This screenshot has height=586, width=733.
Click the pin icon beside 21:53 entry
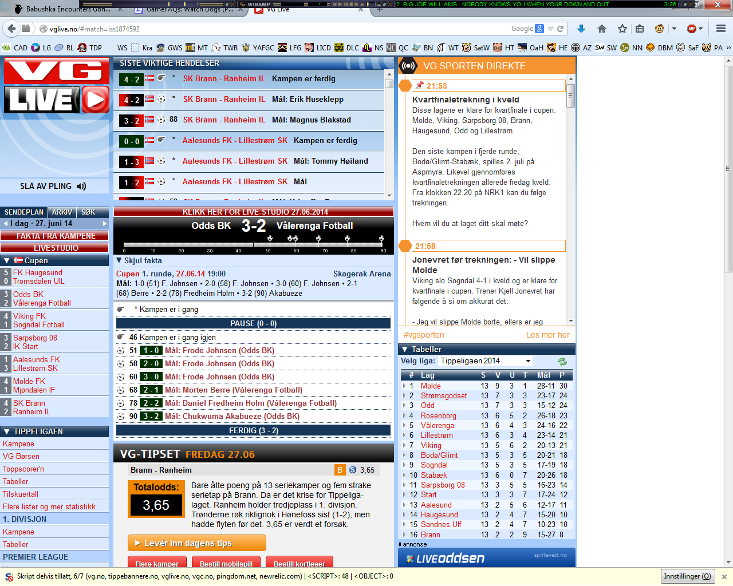pos(420,85)
